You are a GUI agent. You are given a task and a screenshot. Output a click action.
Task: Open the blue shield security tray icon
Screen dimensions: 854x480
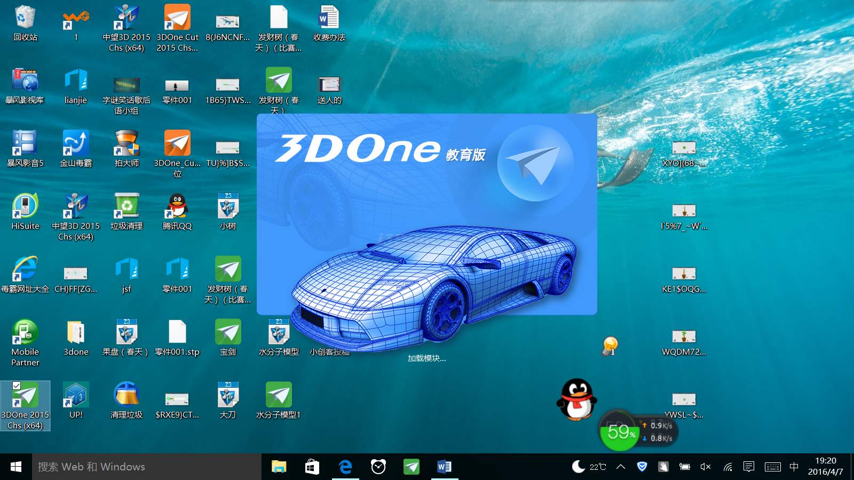[642, 467]
